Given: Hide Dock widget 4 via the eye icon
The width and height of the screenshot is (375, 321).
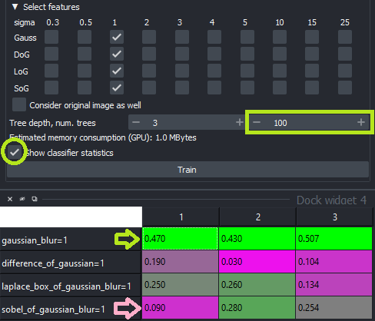Looking at the screenshot, I should click(22, 199).
